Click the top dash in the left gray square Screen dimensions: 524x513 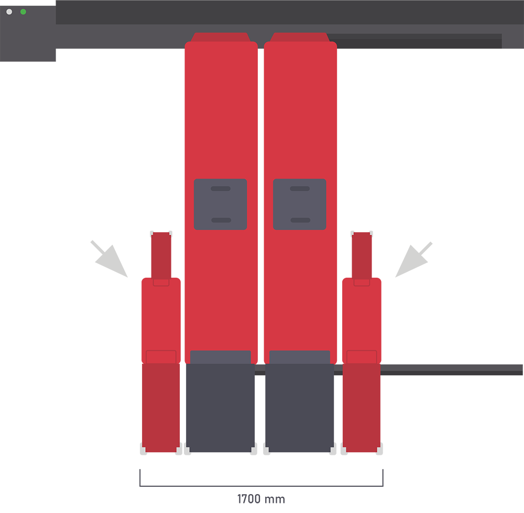[x=221, y=189]
